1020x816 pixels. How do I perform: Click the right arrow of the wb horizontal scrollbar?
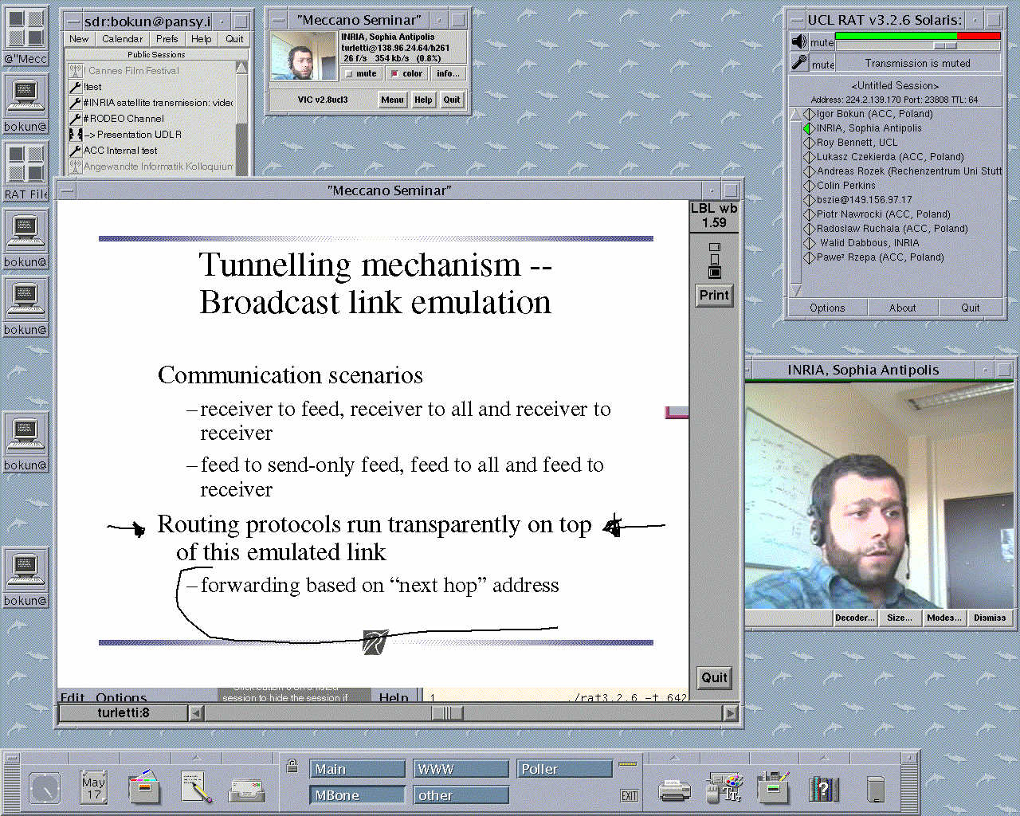pyautogui.click(x=730, y=713)
